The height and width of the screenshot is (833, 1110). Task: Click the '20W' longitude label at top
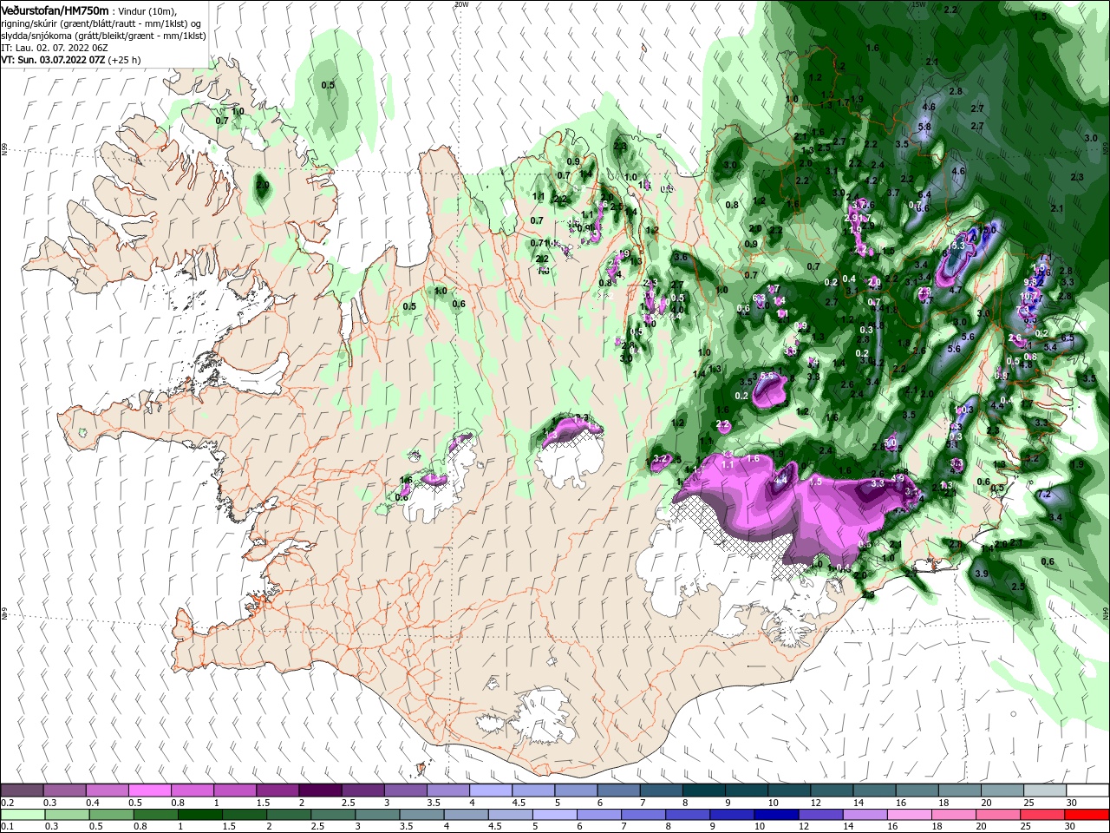[x=460, y=3]
